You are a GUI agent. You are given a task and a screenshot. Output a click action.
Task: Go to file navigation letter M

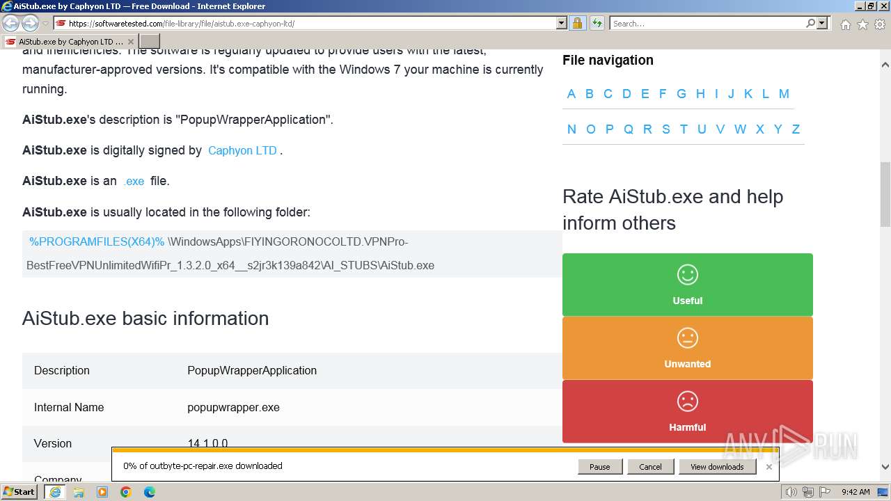(x=784, y=94)
